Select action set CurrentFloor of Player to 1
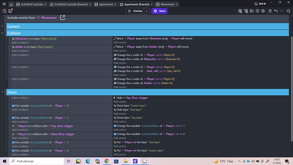 click(149, 126)
